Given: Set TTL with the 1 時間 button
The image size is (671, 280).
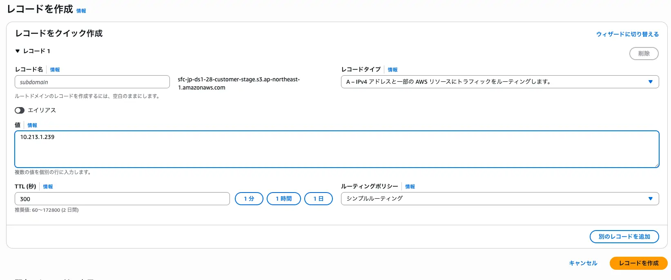Looking at the screenshot, I should 283,199.
